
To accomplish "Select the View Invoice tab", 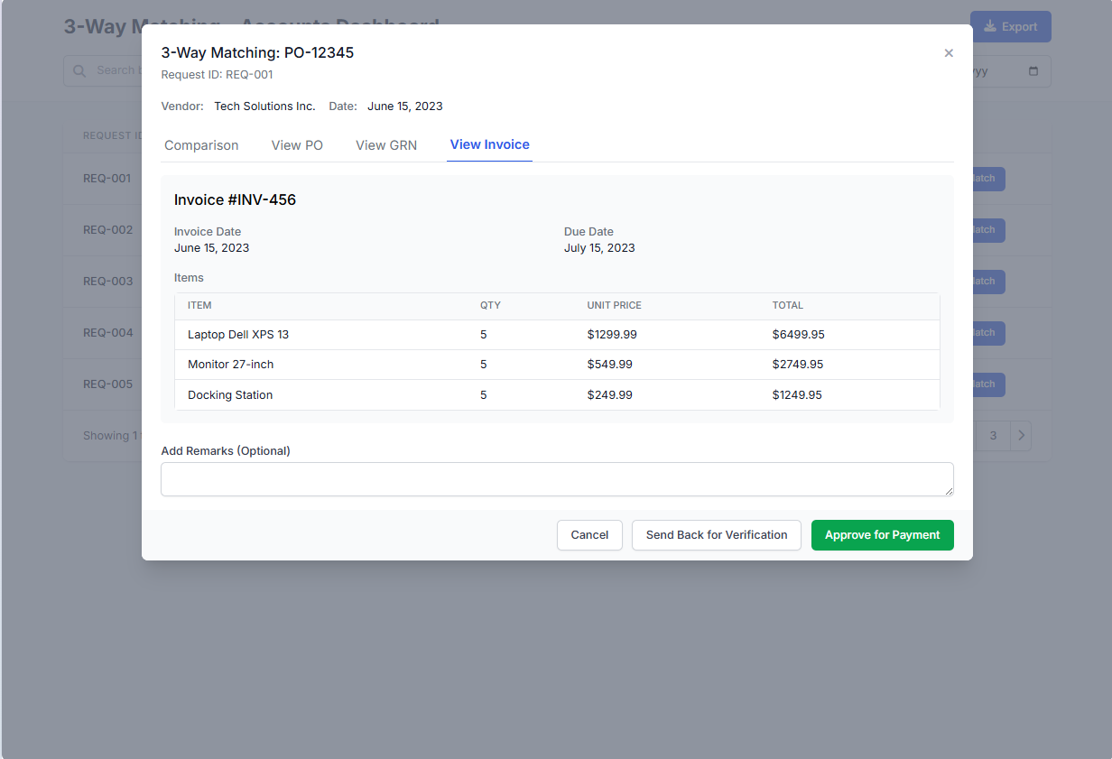I will click(490, 144).
